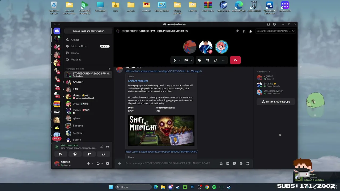Open direct message with KAR
Screen dimensions: 340x191
[x=88, y=89]
